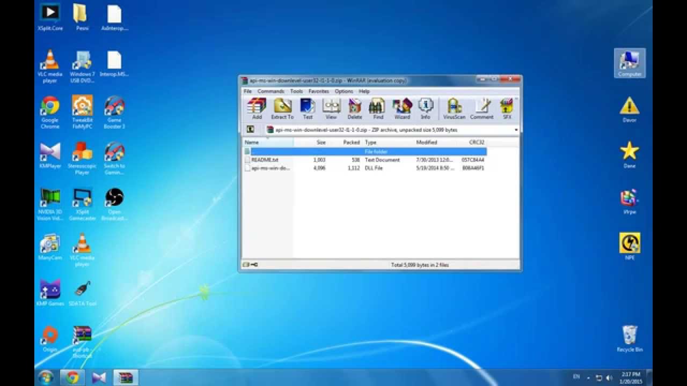
Task: Open XSplit.Core desktop icon
Action: click(50, 17)
